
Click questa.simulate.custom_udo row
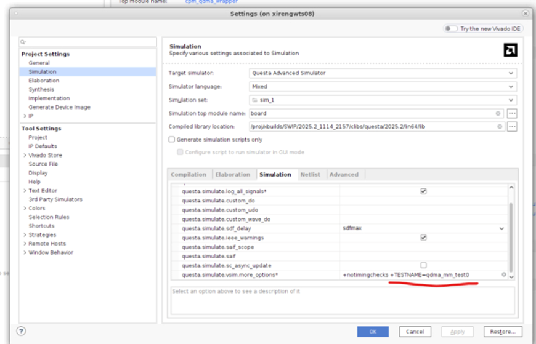[x=339, y=210]
